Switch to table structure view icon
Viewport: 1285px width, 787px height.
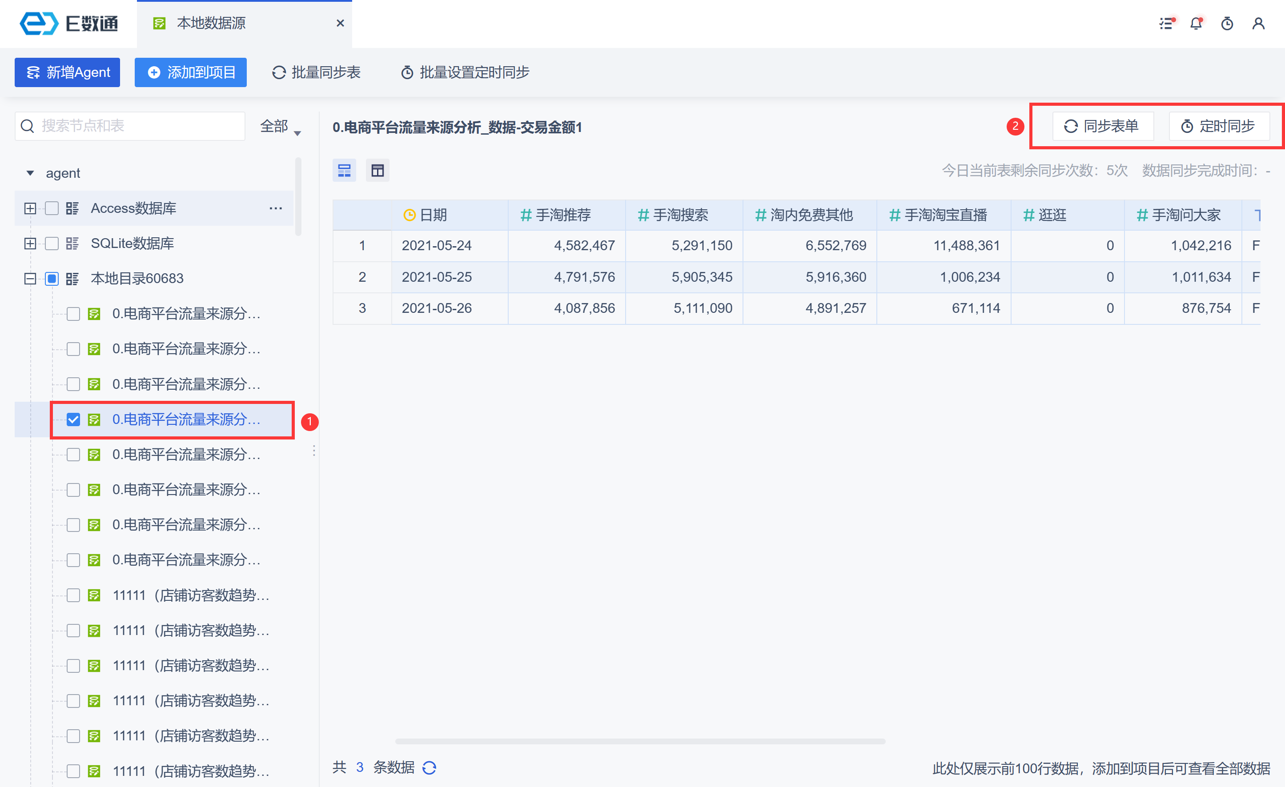[x=377, y=171]
